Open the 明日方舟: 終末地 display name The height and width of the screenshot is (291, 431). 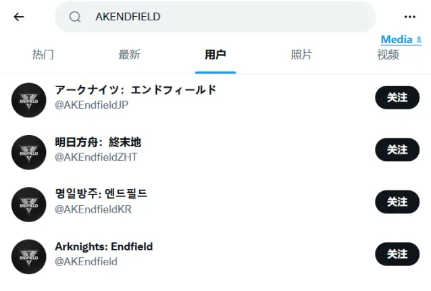pyautogui.click(x=98, y=142)
